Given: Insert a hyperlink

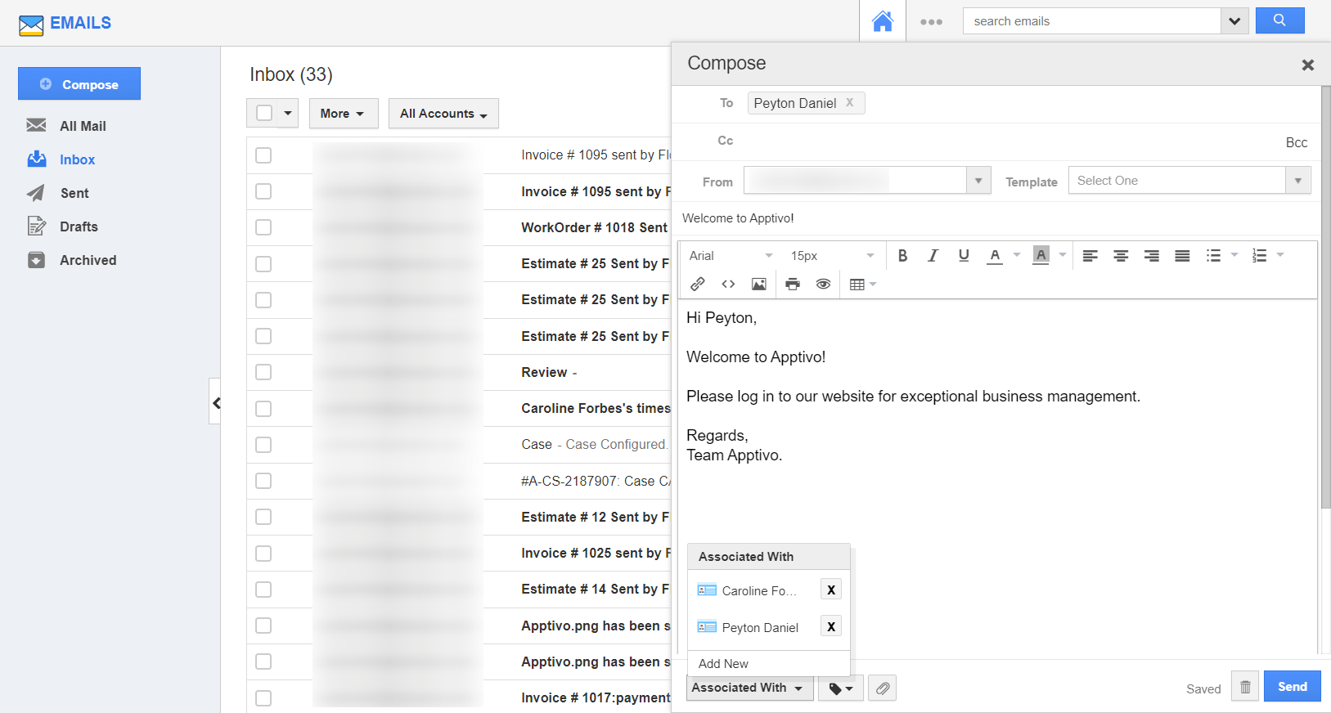Looking at the screenshot, I should pos(698,284).
